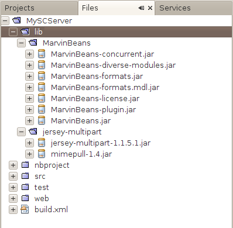
Task: Expand MarvinBeans-formats.jar node
Action: (x=29, y=76)
